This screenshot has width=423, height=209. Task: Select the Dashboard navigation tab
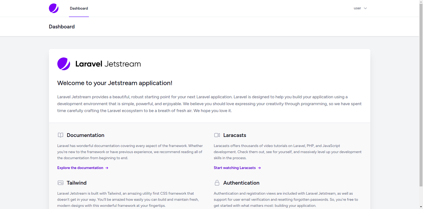(79, 8)
